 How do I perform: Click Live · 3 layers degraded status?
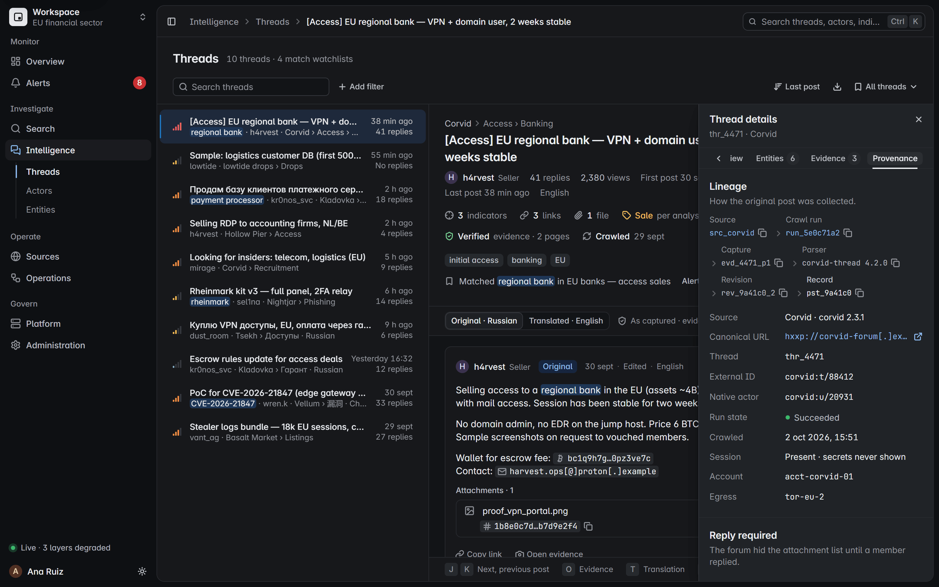[x=60, y=548]
